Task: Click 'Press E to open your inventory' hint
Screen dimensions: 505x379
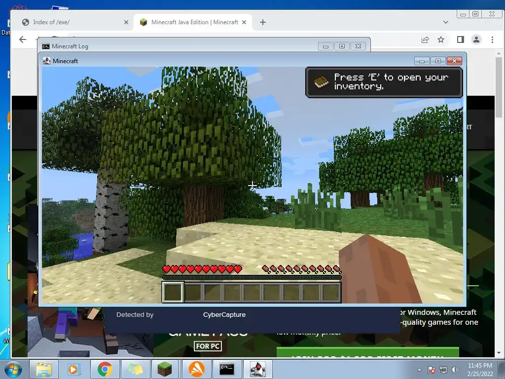Action: [x=384, y=82]
